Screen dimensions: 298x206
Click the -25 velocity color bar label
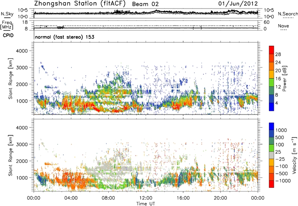(280, 159)
